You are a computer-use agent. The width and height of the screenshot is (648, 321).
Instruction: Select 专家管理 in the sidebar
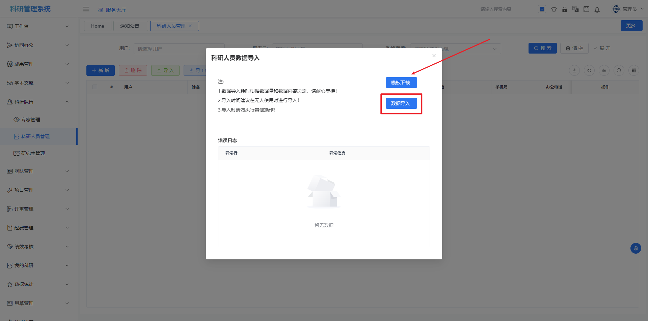click(x=31, y=120)
